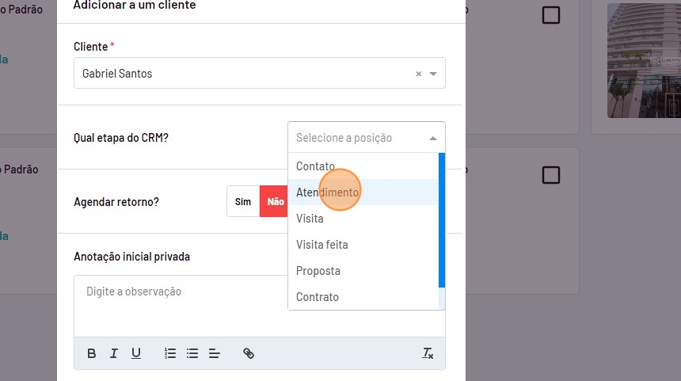Toggle bold formatting in the editor
The height and width of the screenshot is (381, 681).
tap(92, 353)
